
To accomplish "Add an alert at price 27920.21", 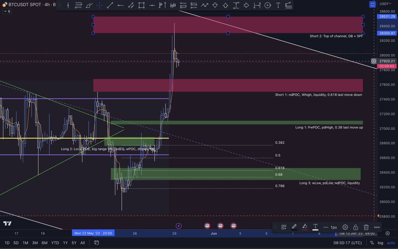I will tap(374, 61).
